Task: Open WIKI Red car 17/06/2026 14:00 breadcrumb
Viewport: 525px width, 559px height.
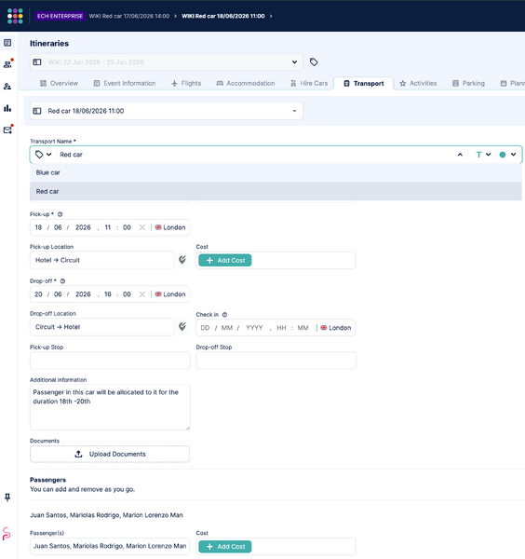Action: point(129,16)
